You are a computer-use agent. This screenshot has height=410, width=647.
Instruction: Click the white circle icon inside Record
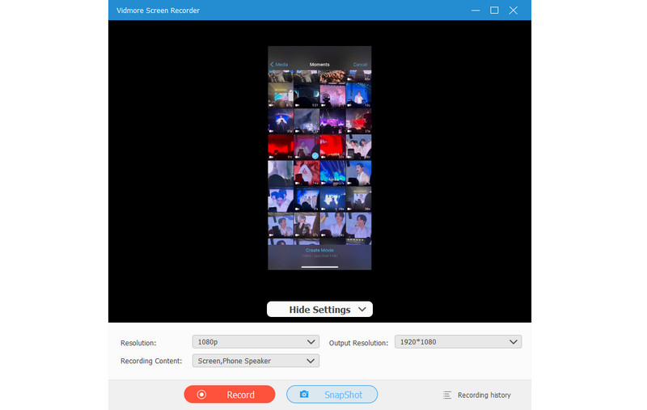(x=201, y=395)
